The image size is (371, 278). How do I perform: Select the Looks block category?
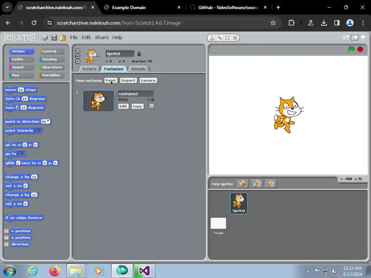21,59
